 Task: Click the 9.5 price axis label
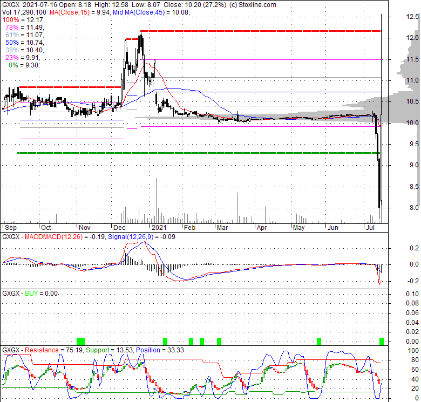pos(415,144)
